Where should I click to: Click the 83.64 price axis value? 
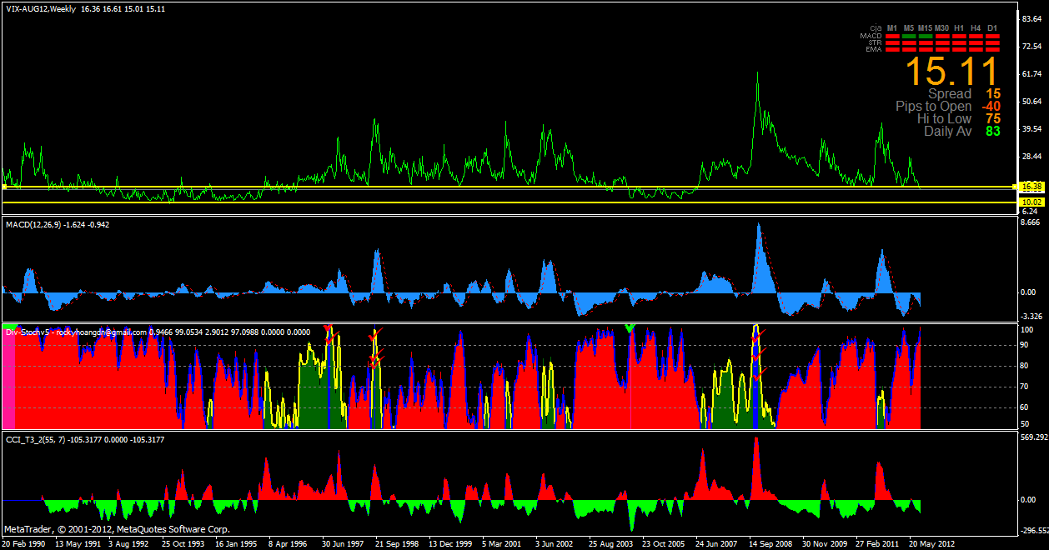click(1031, 18)
